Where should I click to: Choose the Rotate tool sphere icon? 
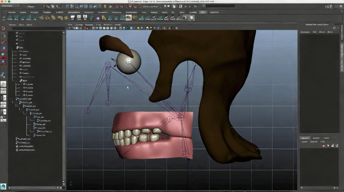3,56
